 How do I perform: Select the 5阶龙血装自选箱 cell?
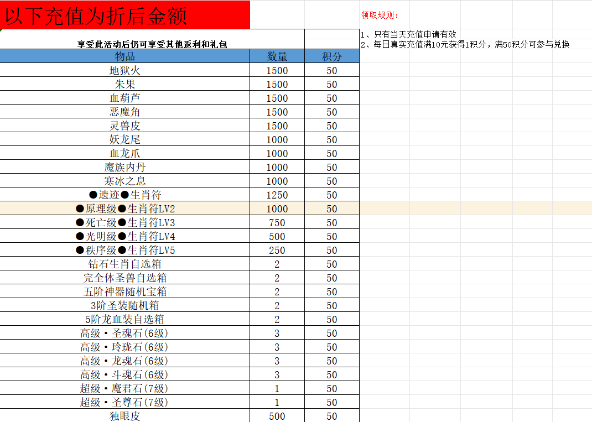pyautogui.click(x=124, y=319)
